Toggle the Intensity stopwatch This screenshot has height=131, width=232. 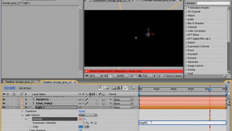(30, 119)
